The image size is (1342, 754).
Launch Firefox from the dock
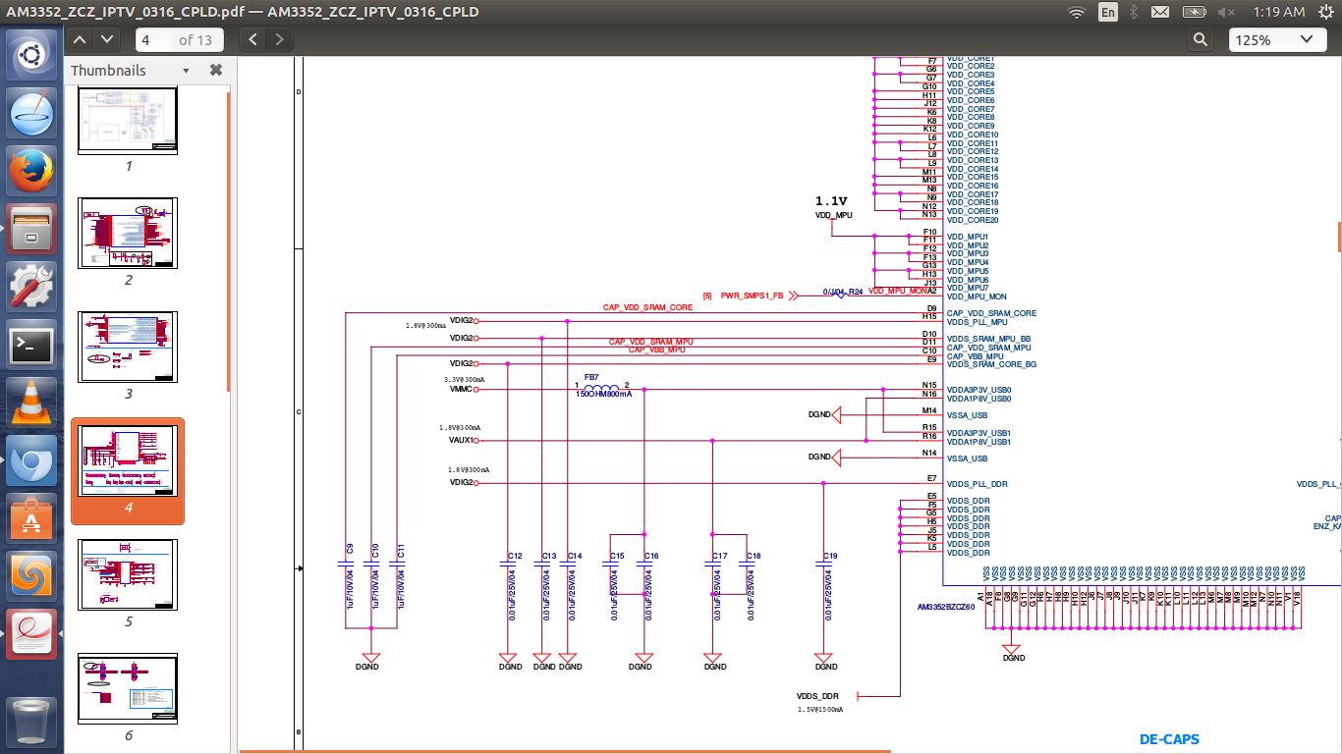point(31,172)
